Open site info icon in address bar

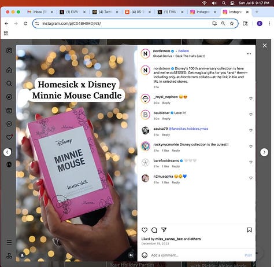click(x=37, y=24)
